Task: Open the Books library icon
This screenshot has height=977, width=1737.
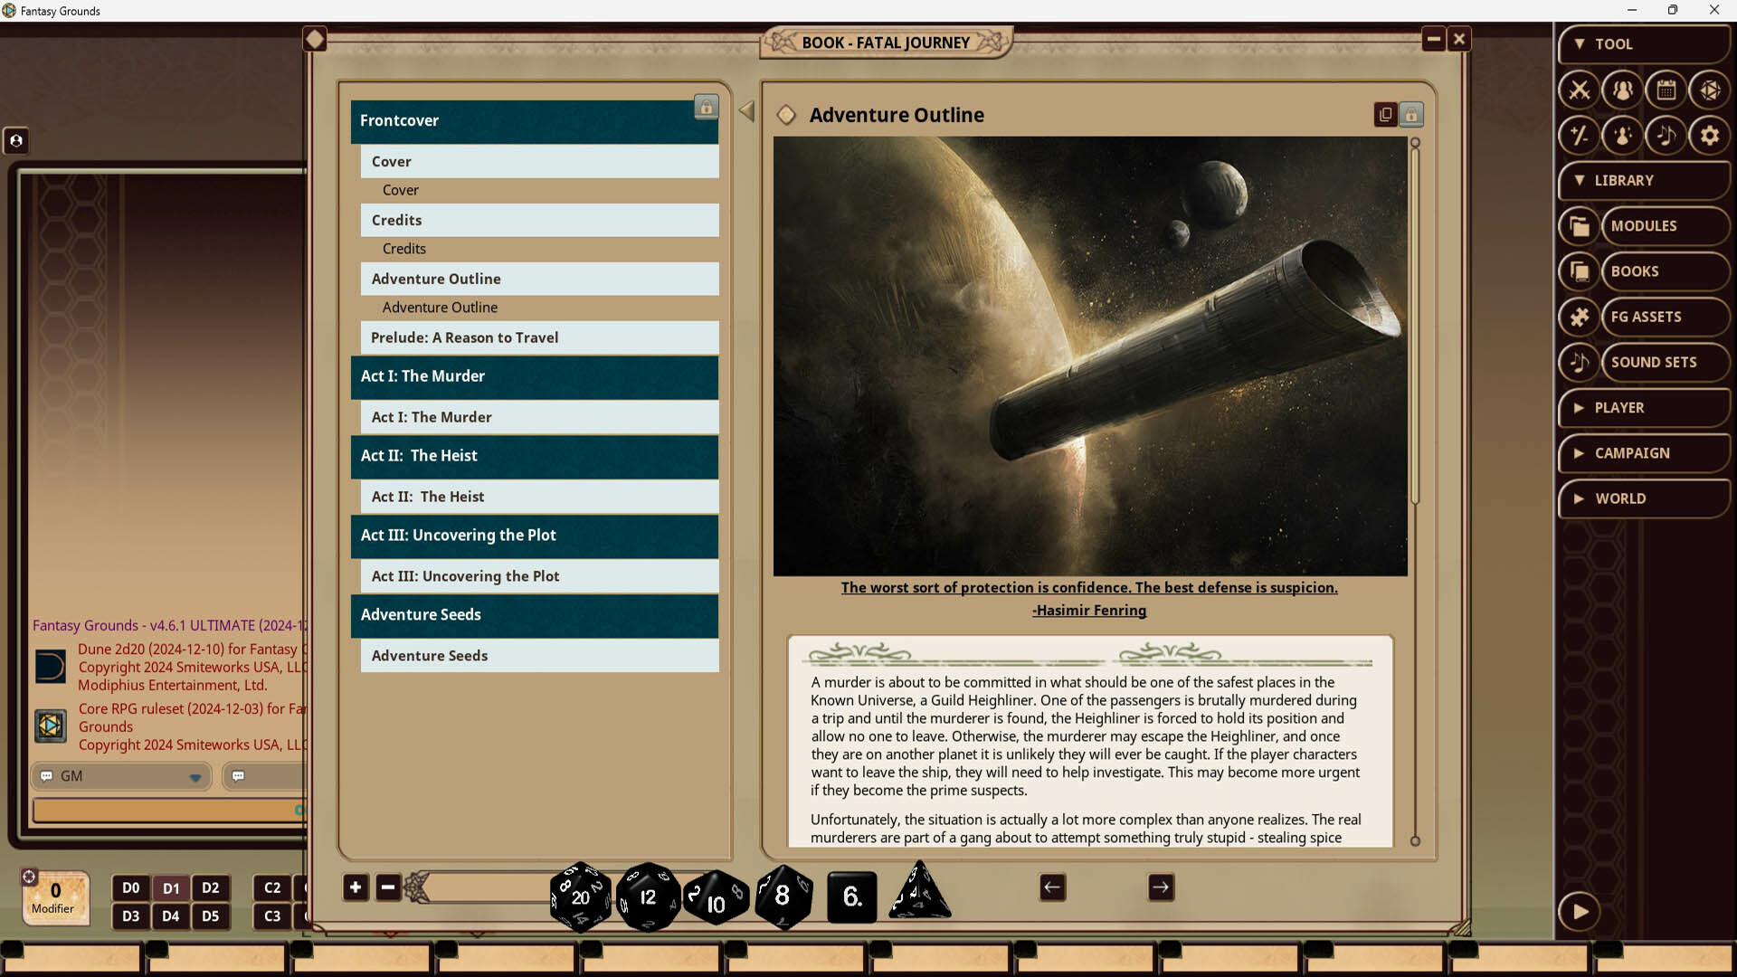Action: click(x=1579, y=271)
